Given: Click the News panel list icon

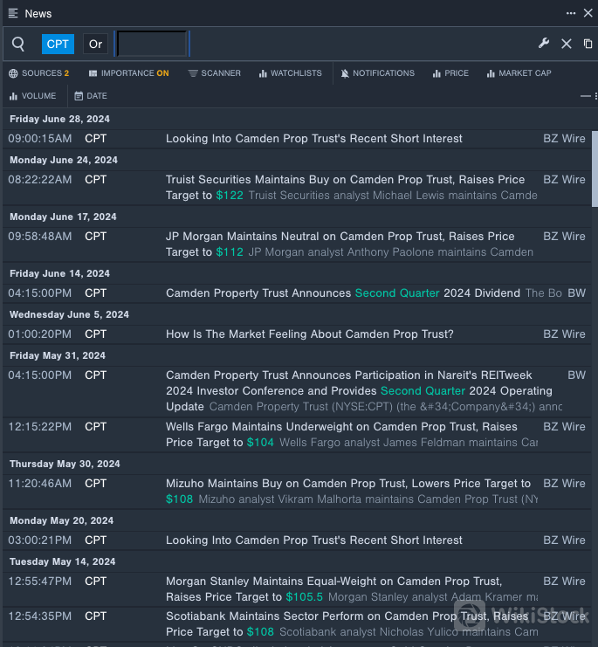Looking at the screenshot, I should click(13, 13).
